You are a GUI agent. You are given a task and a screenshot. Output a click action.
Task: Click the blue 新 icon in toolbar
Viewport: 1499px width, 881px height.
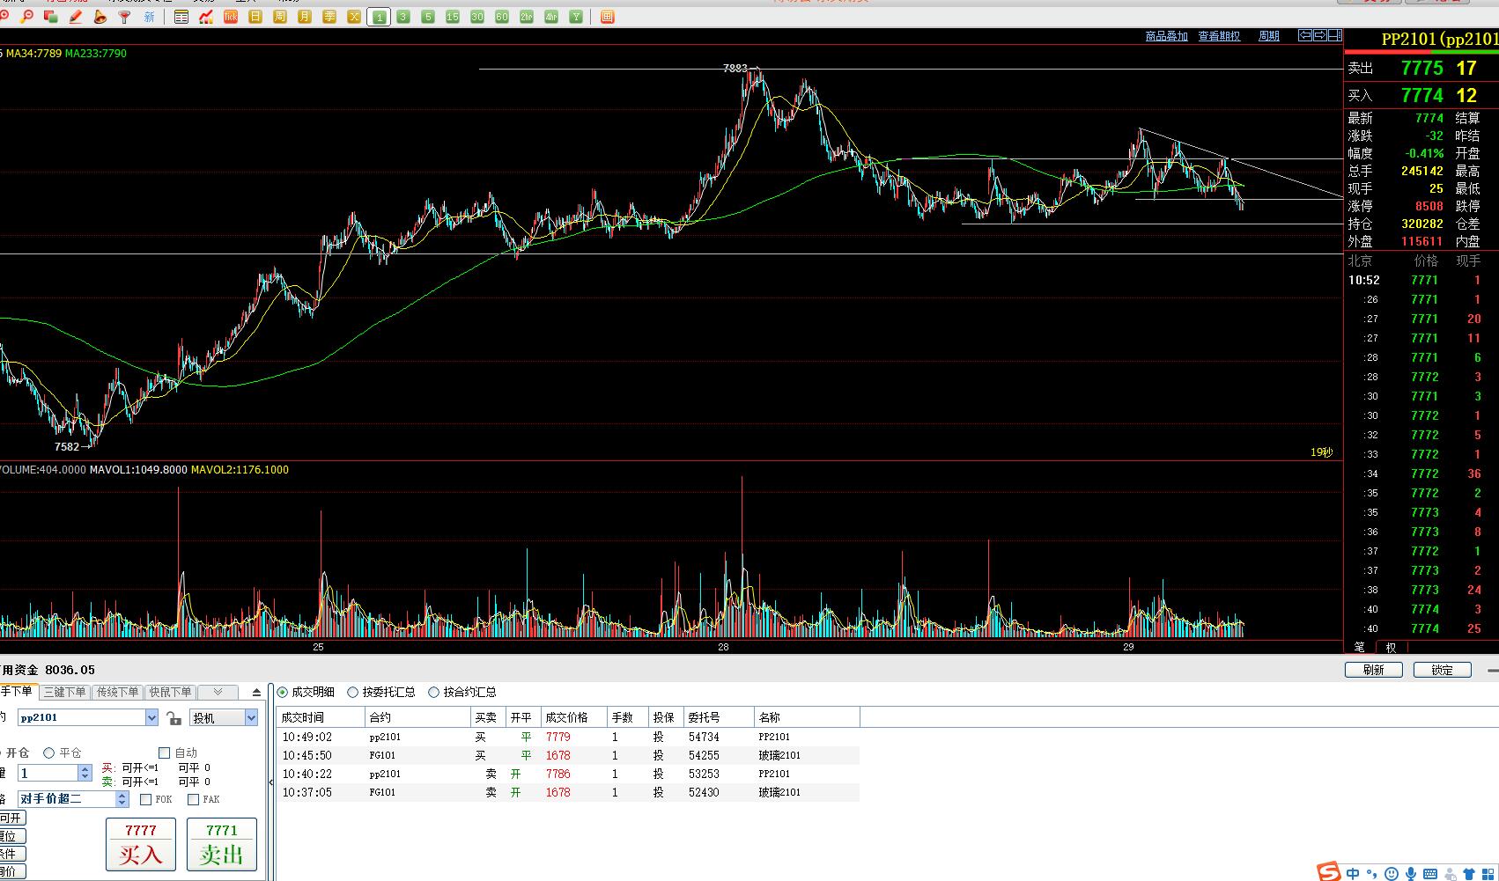tap(149, 17)
